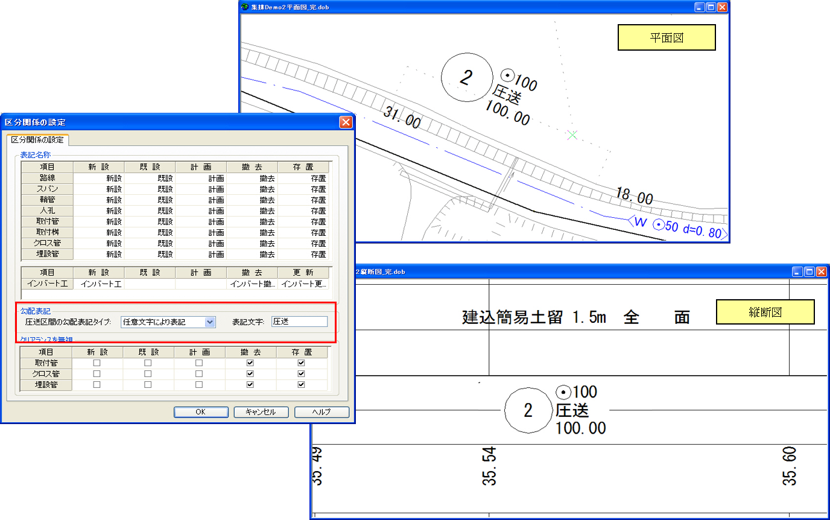Minimize the 縦断図 profile window

(799, 272)
